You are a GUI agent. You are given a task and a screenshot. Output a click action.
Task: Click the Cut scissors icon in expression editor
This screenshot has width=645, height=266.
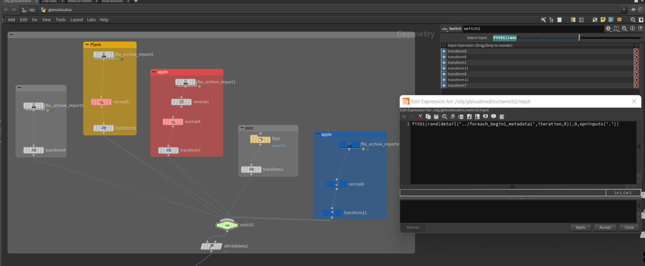tap(420, 117)
